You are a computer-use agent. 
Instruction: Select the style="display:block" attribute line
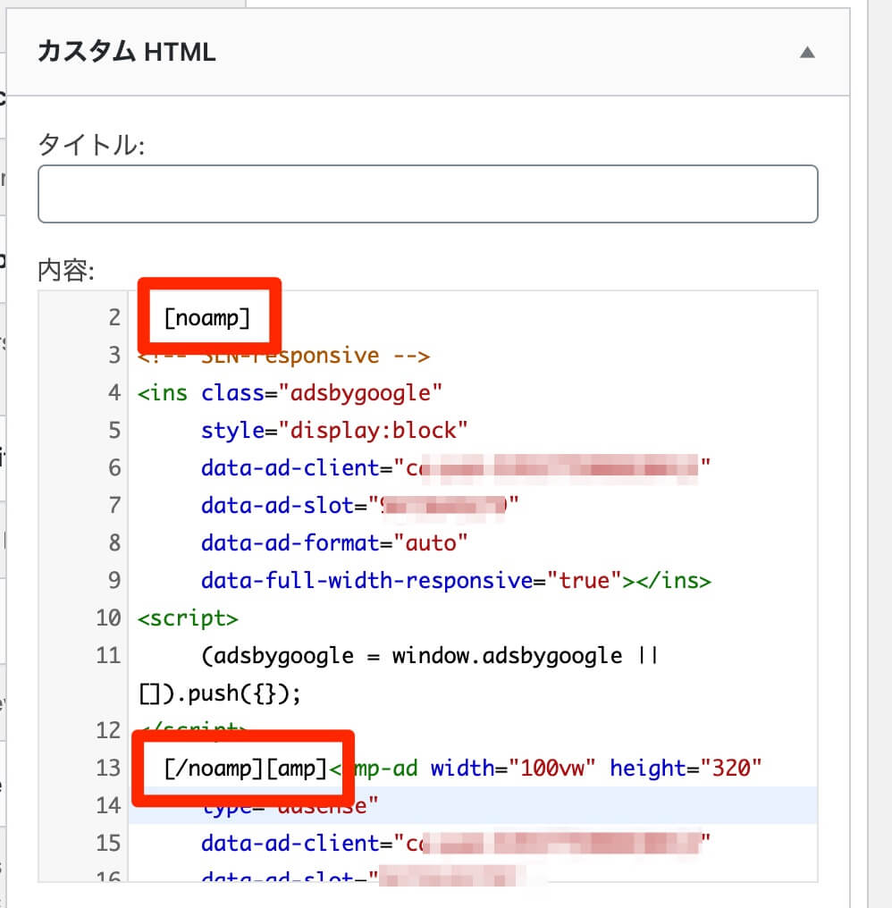pyautogui.click(x=334, y=430)
